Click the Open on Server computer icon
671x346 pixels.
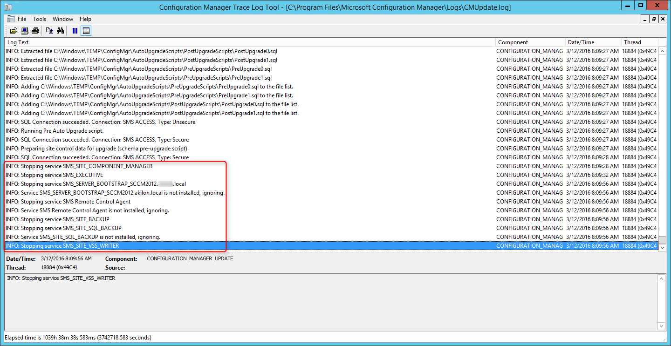[x=24, y=31]
